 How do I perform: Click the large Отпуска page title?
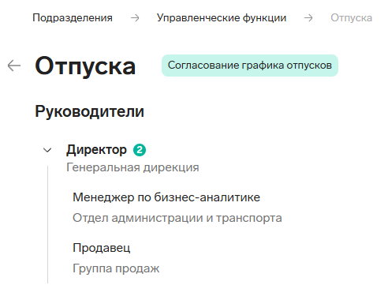[x=85, y=66]
